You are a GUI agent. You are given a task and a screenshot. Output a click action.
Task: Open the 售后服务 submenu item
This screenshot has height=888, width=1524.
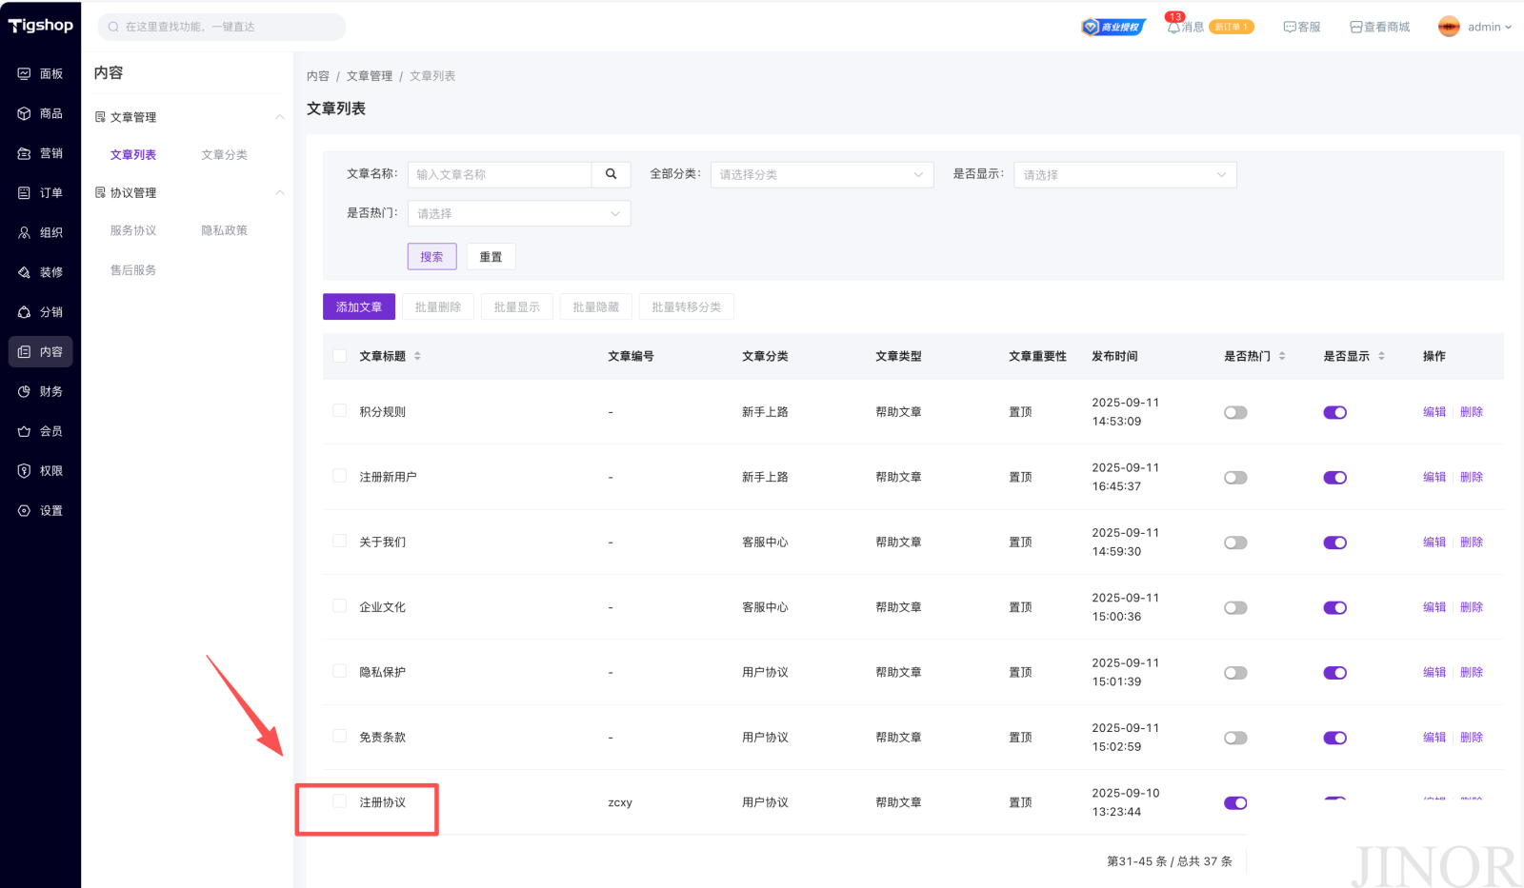click(x=133, y=270)
